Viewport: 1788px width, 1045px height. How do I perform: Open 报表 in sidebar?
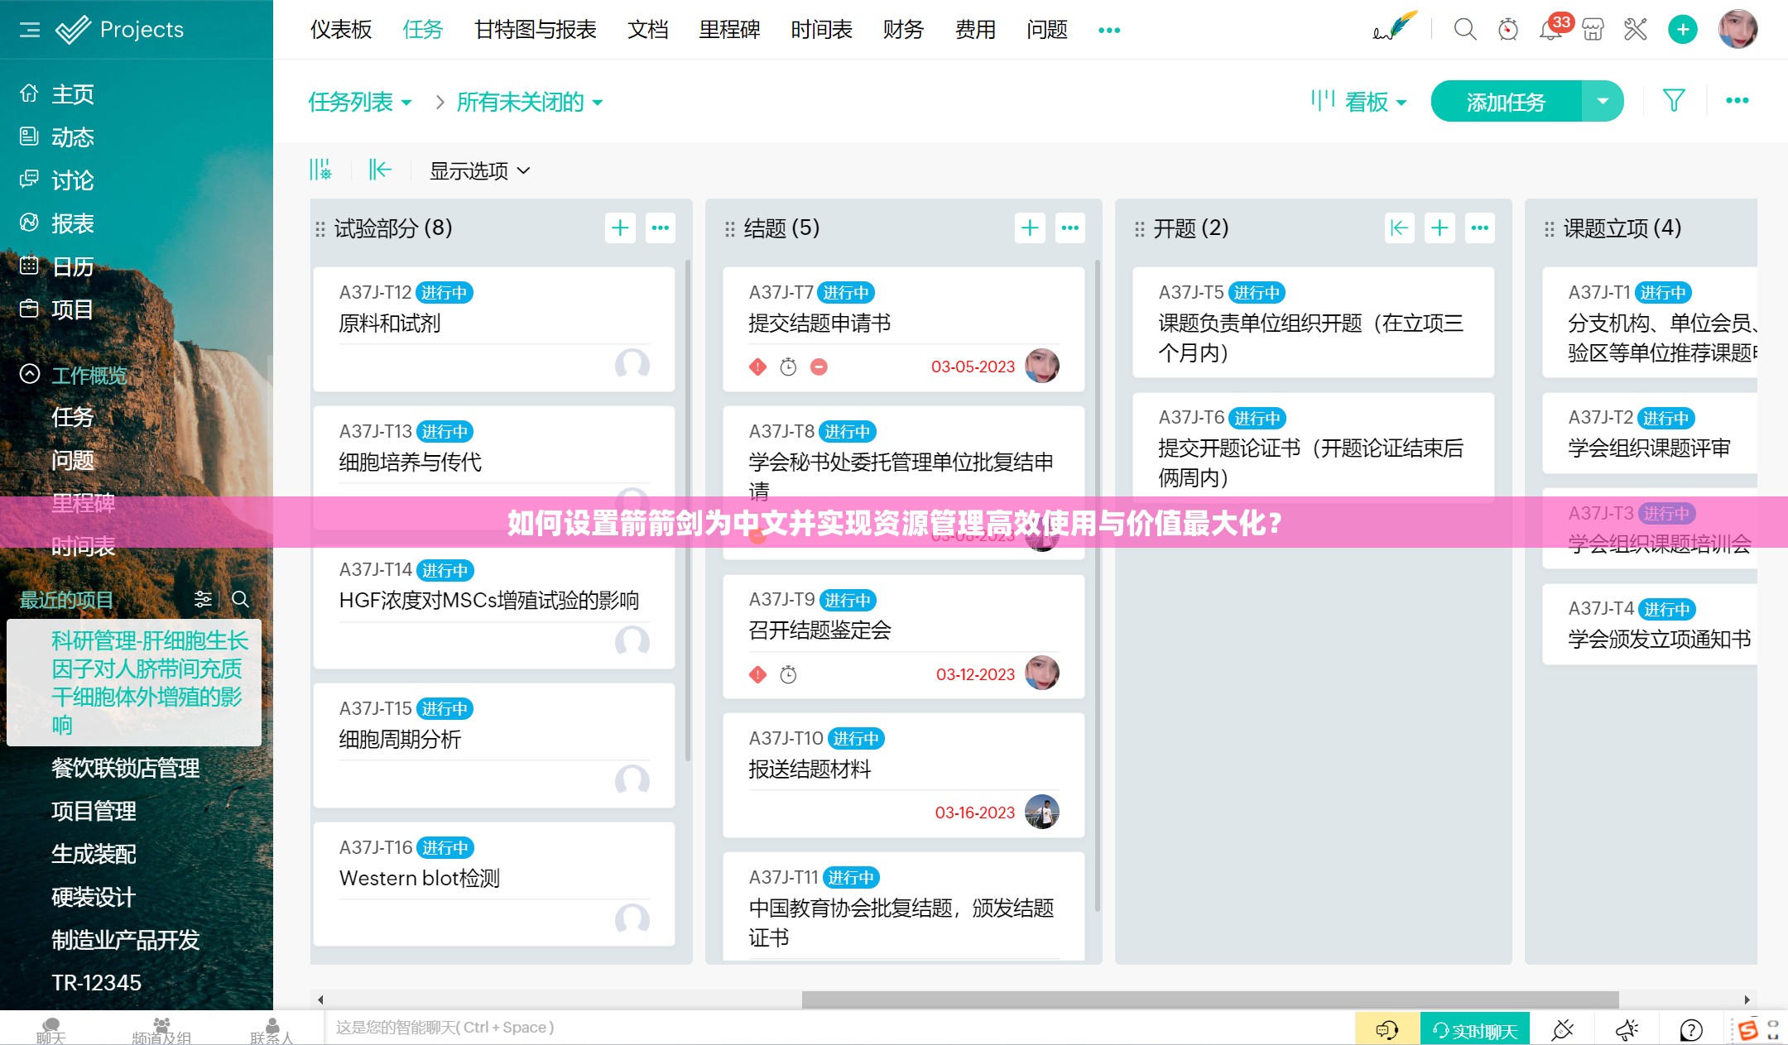pyautogui.click(x=73, y=223)
